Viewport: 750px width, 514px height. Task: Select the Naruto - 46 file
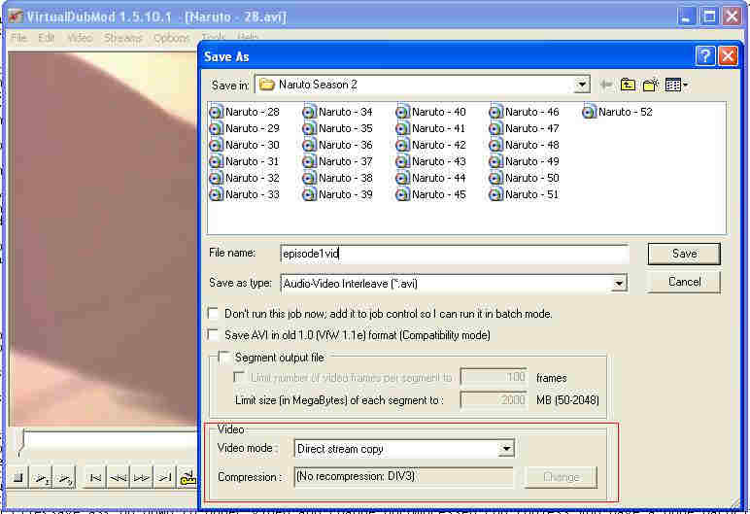[525, 112]
